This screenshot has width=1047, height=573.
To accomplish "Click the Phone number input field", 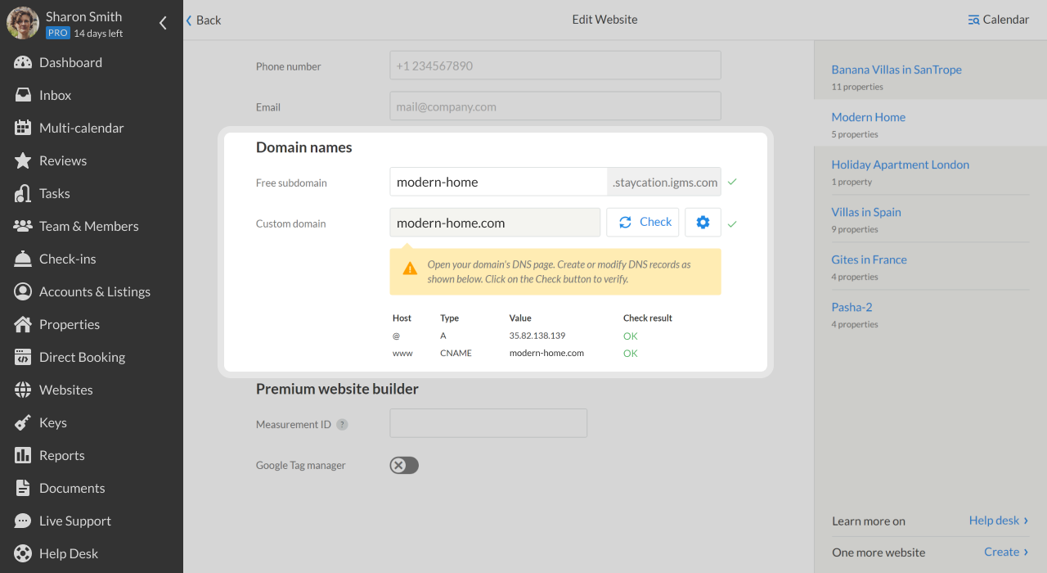I will click(555, 65).
